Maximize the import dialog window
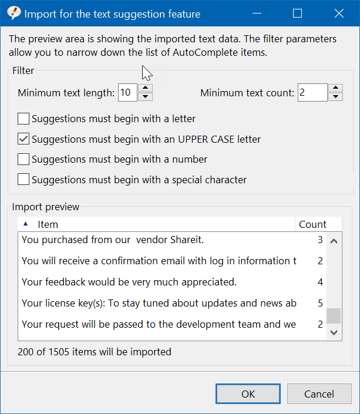The height and width of the screenshot is (414, 360). tap(297, 13)
